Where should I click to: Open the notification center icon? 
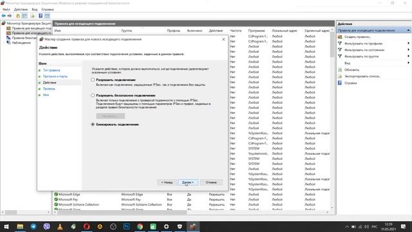[x=404, y=227]
